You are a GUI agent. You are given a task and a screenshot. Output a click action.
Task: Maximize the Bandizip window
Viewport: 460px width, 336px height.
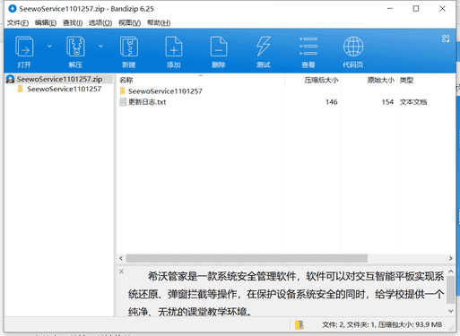416,9
